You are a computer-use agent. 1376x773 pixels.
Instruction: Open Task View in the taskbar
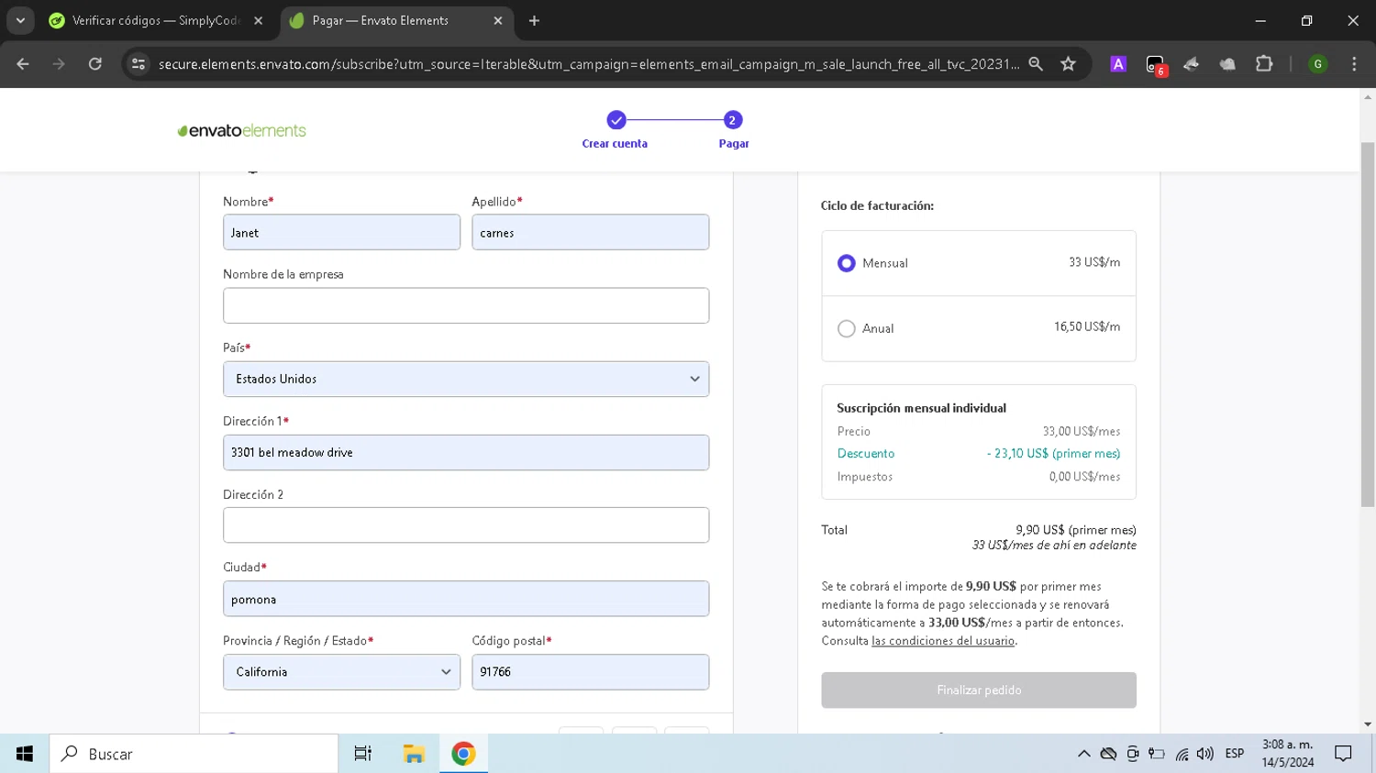pyautogui.click(x=363, y=754)
